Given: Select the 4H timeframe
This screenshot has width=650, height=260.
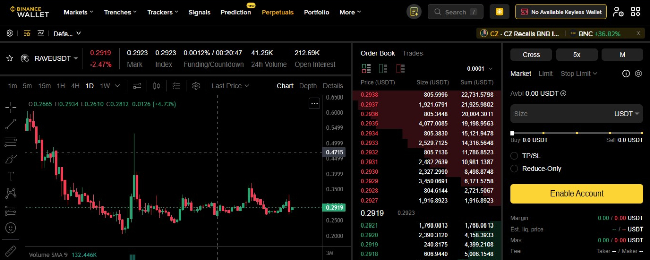Looking at the screenshot, I should tap(75, 86).
